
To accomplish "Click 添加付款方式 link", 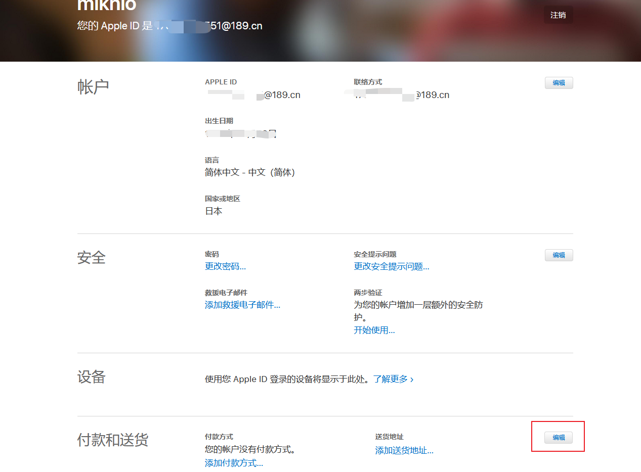I will tap(234, 463).
